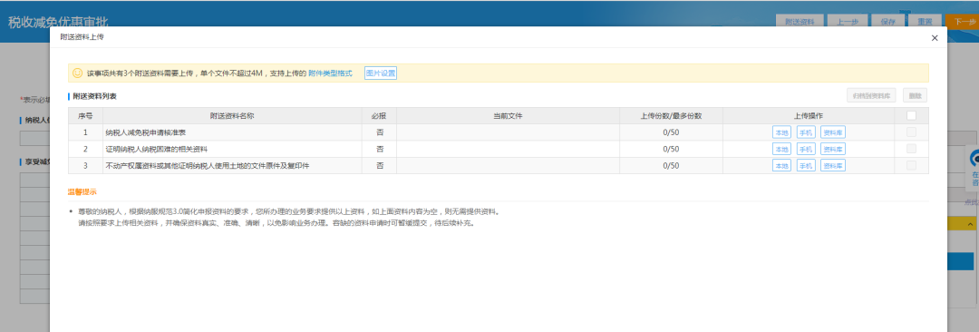Tick the checkbox for 纳税人减免税申请核准表 row
Viewport: 979px width, 332px height.
(912, 132)
